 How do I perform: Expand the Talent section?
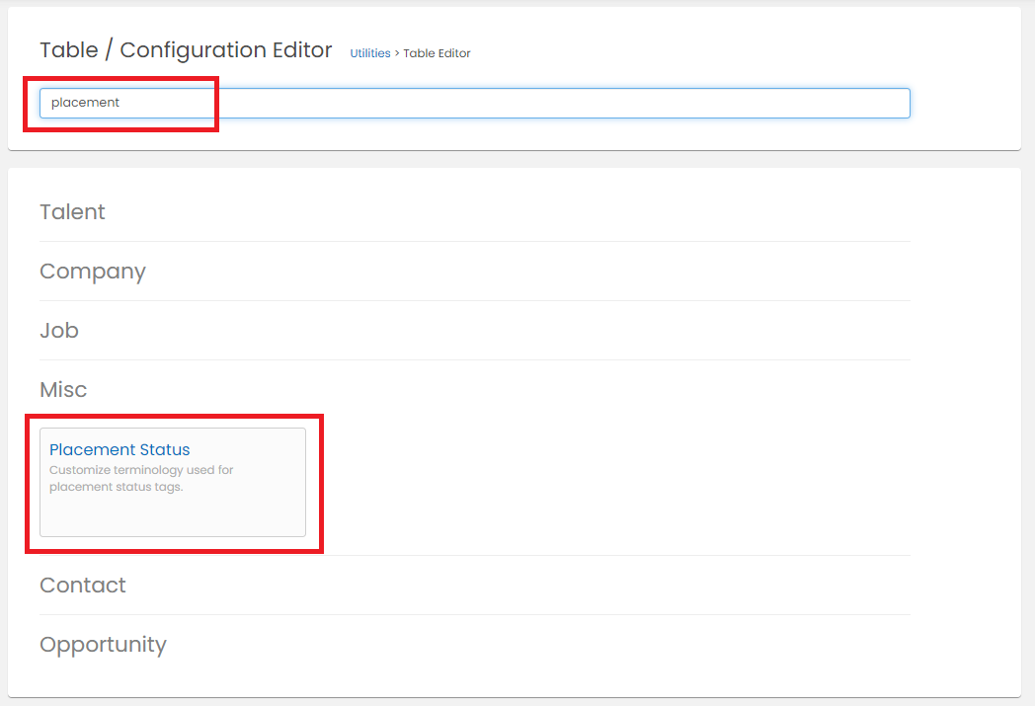pos(72,212)
